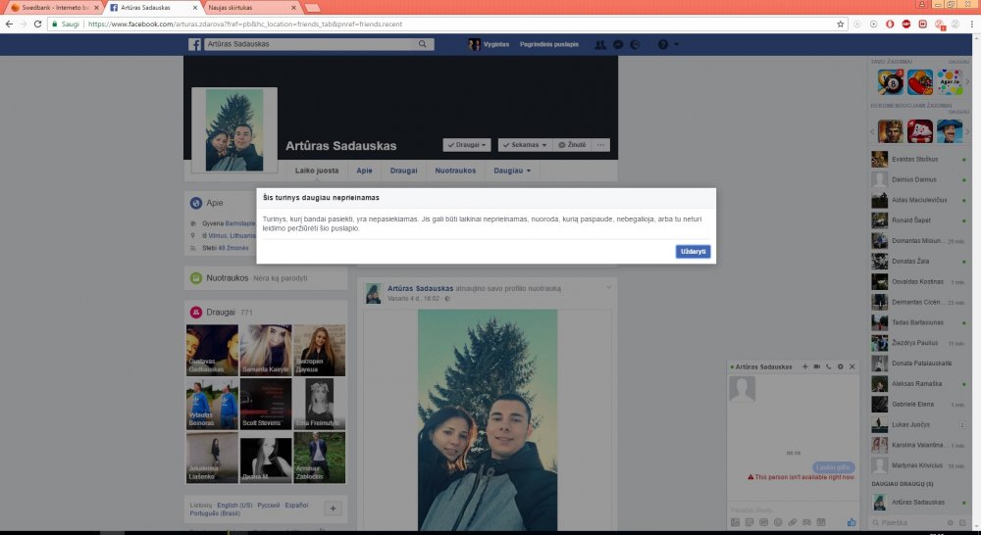
Task: Open Vytautas Beinoras friend thumbnail
Action: point(212,404)
